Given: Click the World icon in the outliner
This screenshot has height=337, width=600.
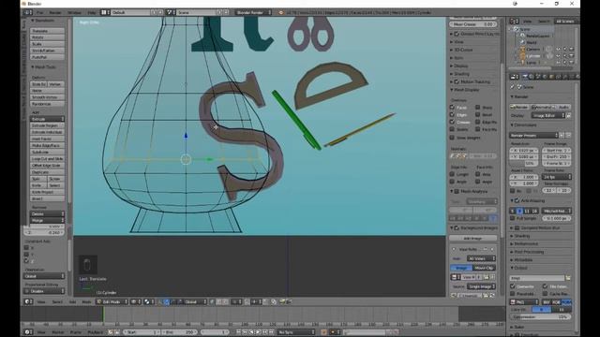Looking at the screenshot, I should [523, 42].
